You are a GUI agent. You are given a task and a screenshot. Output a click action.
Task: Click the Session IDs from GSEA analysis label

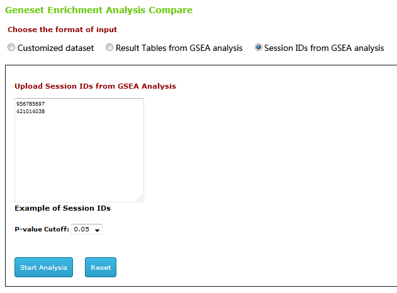click(x=324, y=48)
